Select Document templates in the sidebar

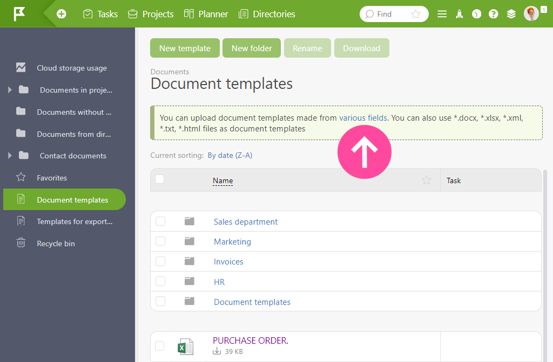click(65, 199)
